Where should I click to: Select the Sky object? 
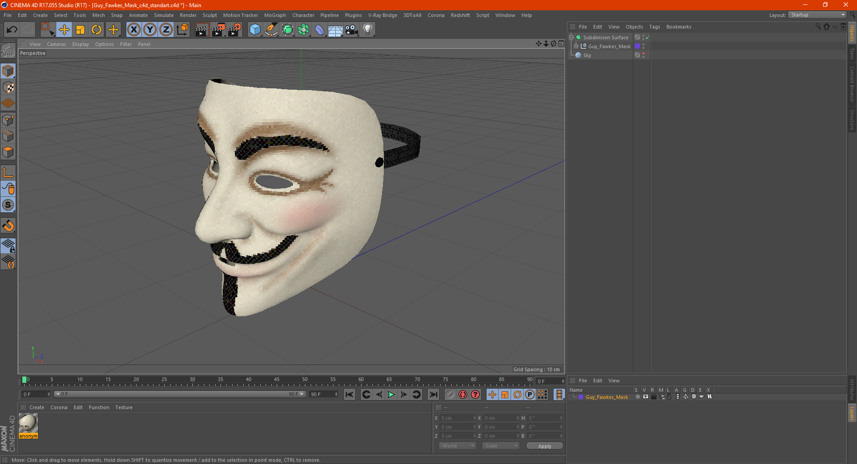click(x=587, y=55)
